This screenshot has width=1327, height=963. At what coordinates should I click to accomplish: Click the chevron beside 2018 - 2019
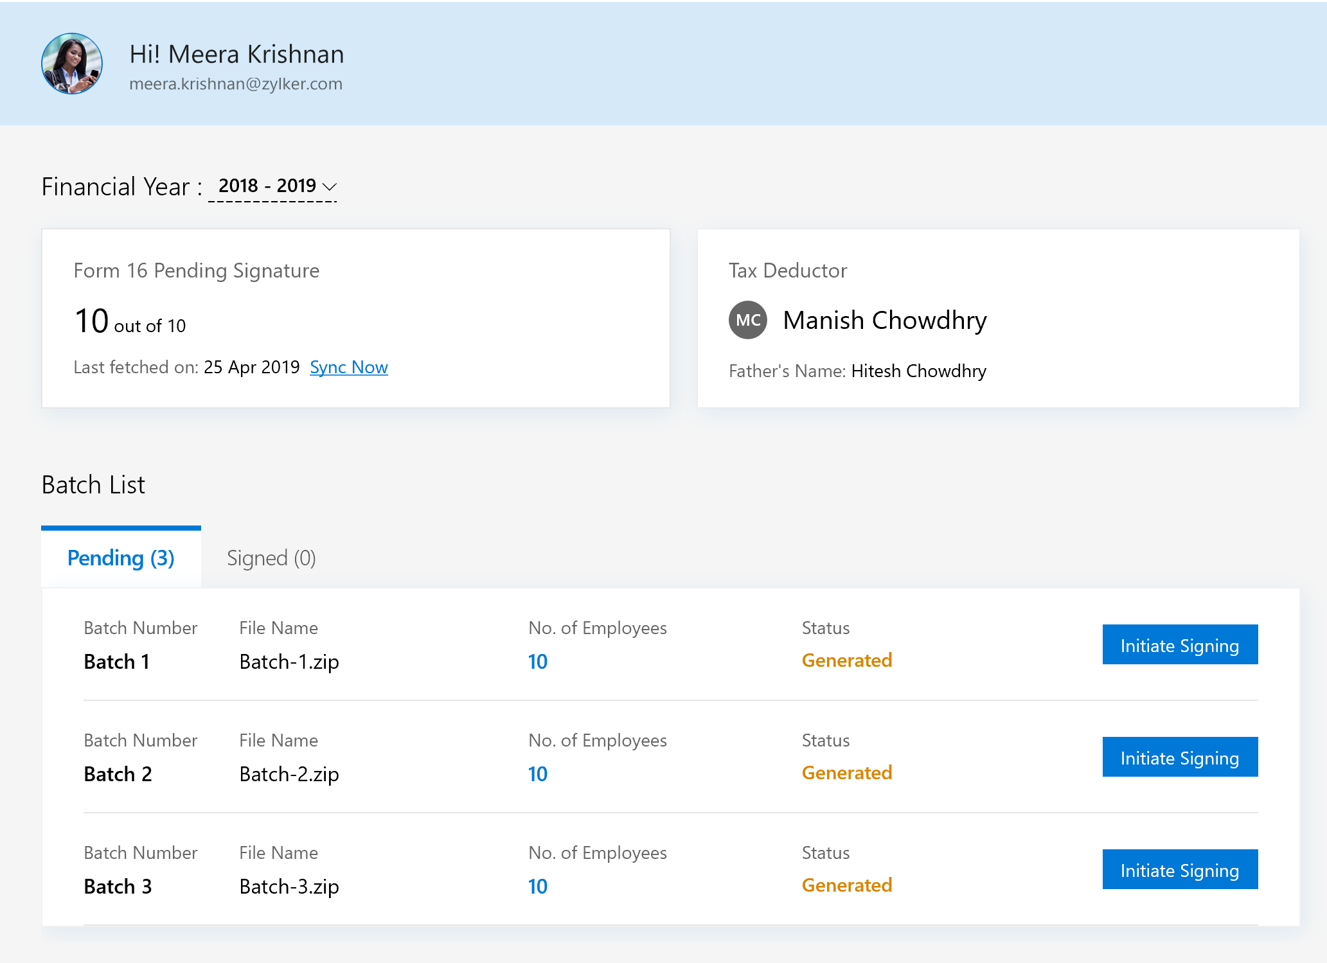point(330,187)
